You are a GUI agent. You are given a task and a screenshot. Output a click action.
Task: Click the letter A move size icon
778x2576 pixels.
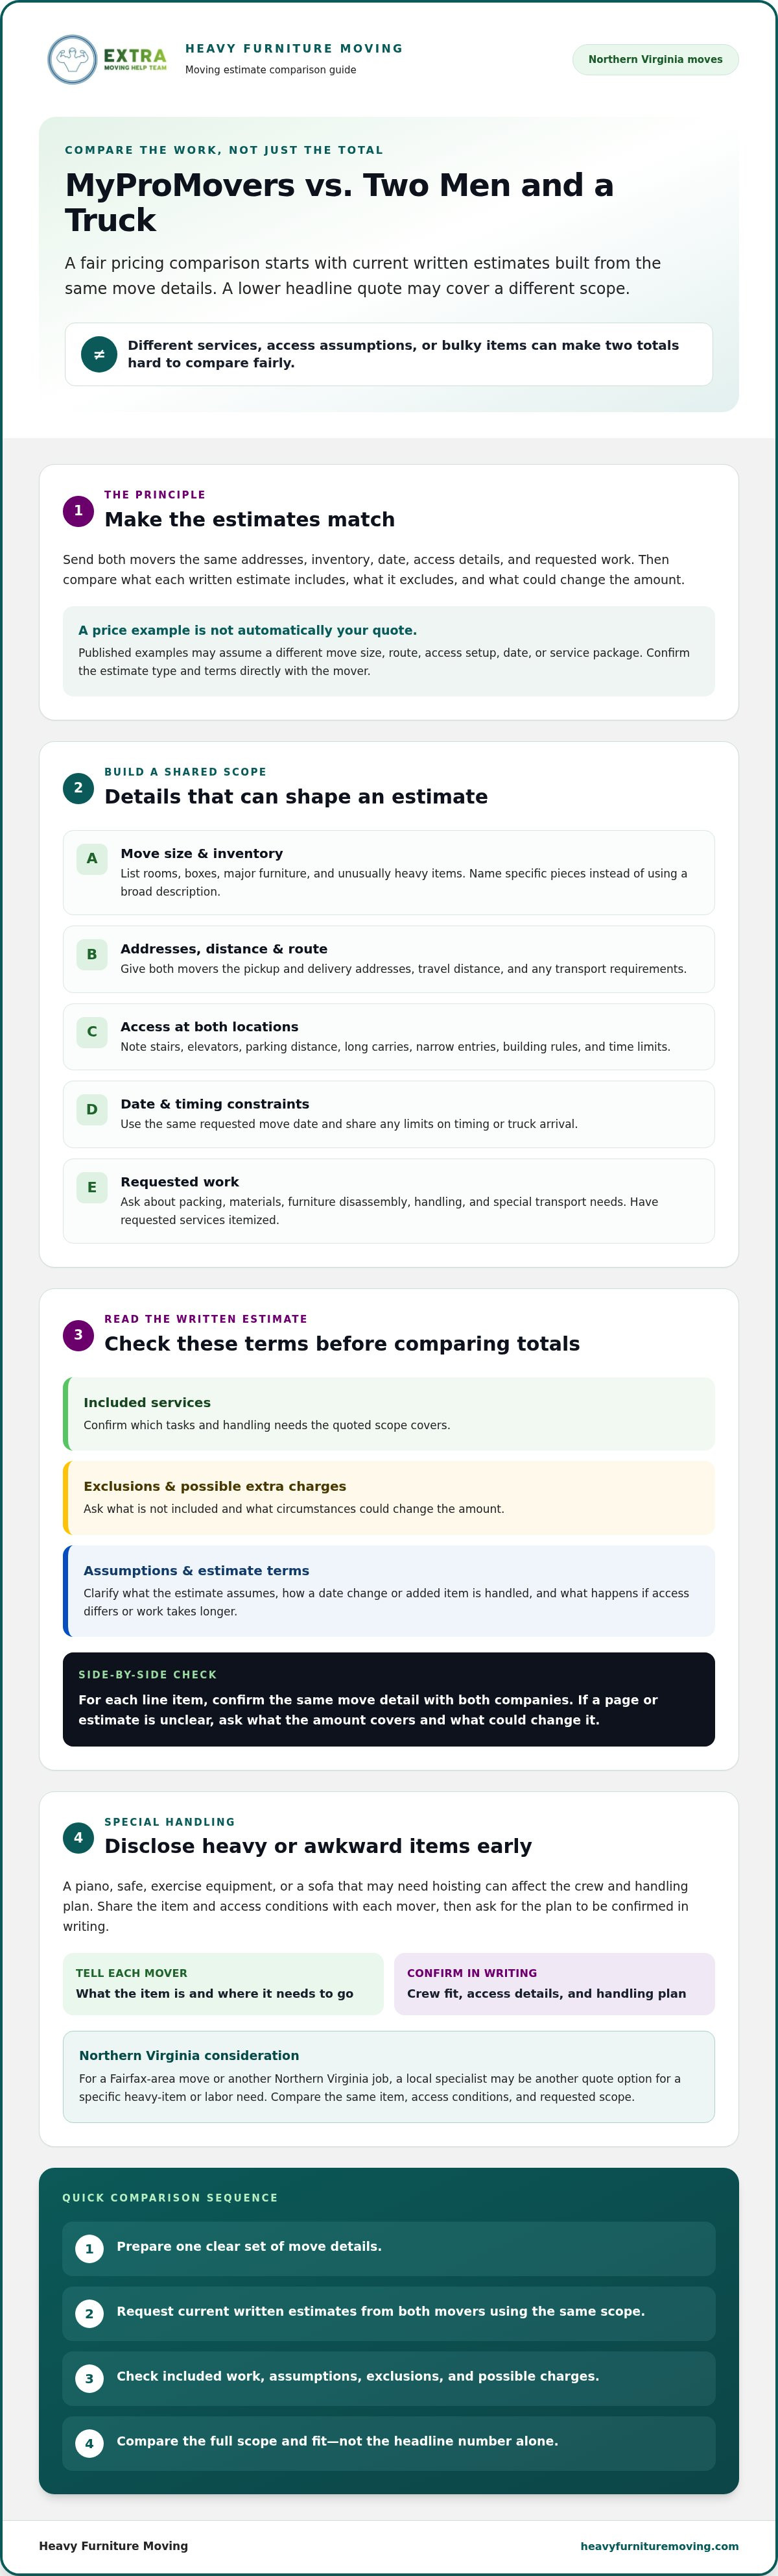92,858
